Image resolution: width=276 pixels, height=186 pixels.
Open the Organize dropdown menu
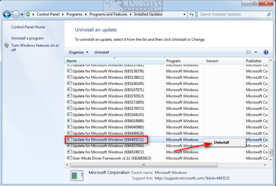[x=78, y=52]
